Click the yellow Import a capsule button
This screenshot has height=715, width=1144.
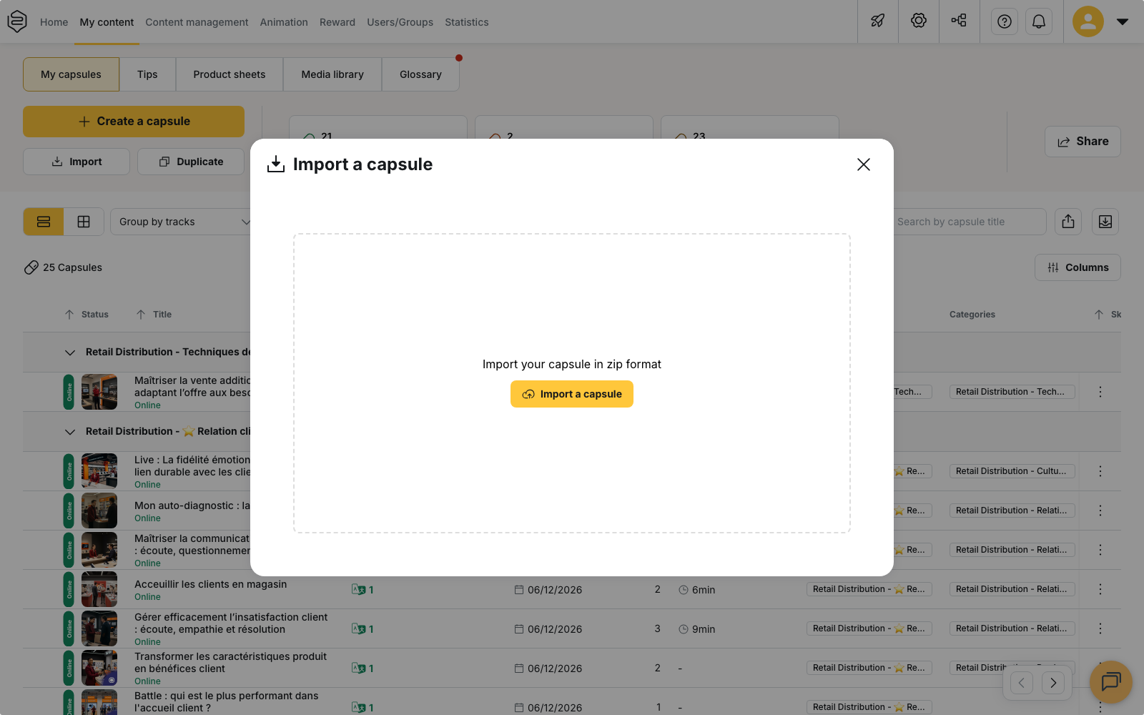click(572, 394)
